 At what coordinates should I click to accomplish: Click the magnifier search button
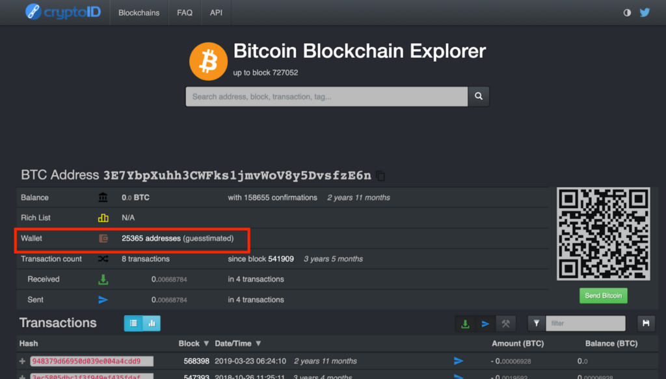tap(479, 96)
